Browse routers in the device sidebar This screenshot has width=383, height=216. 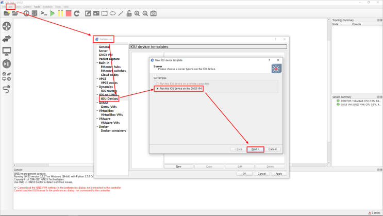(x=7, y=26)
